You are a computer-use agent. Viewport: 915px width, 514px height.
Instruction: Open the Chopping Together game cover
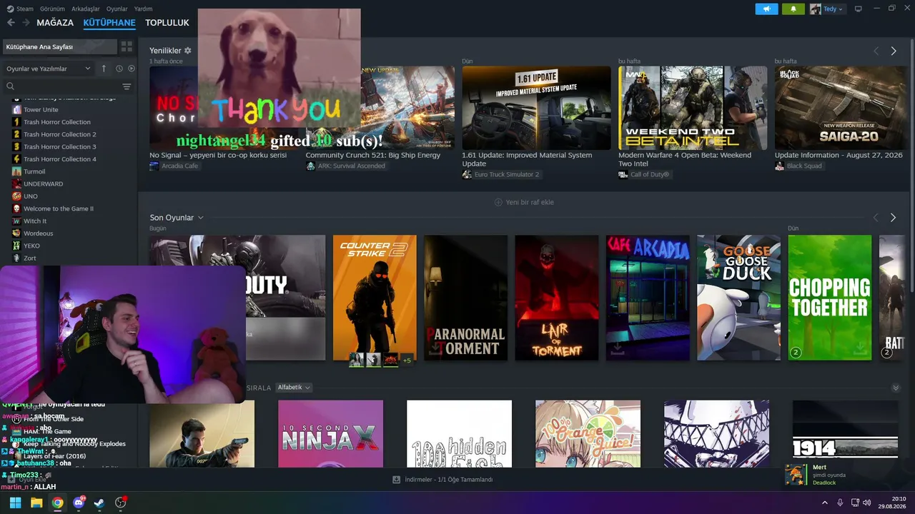pyautogui.click(x=830, y=298)
